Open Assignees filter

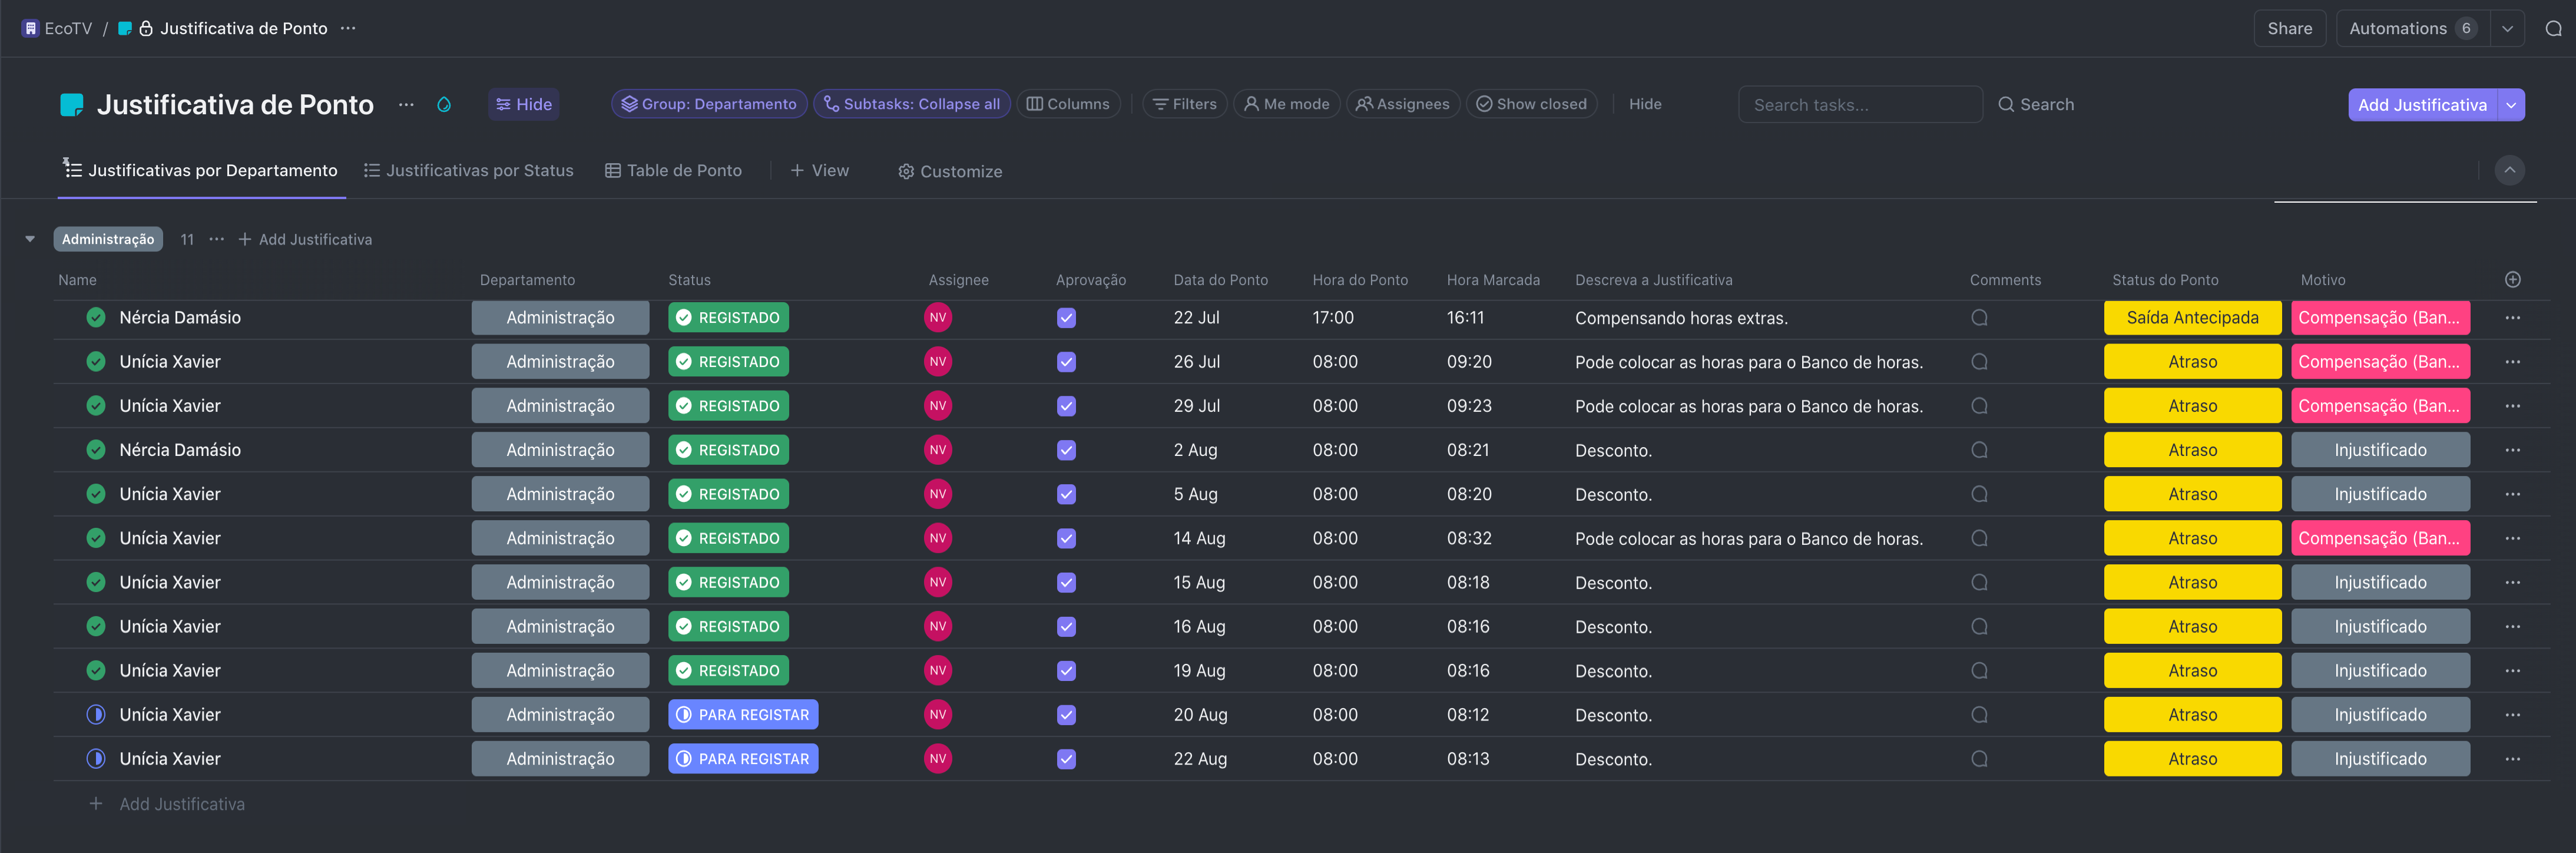(1402, 104)
